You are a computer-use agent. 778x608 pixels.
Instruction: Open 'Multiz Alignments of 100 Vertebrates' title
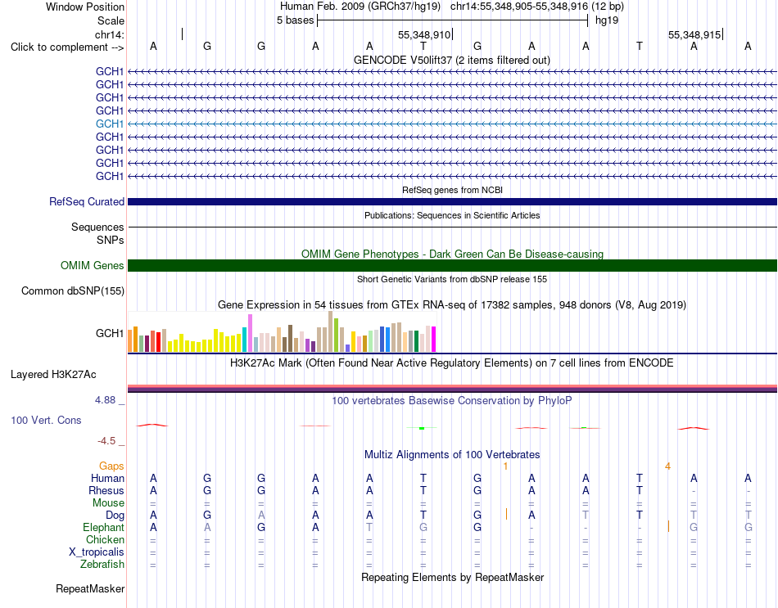(x=452, y=455)
